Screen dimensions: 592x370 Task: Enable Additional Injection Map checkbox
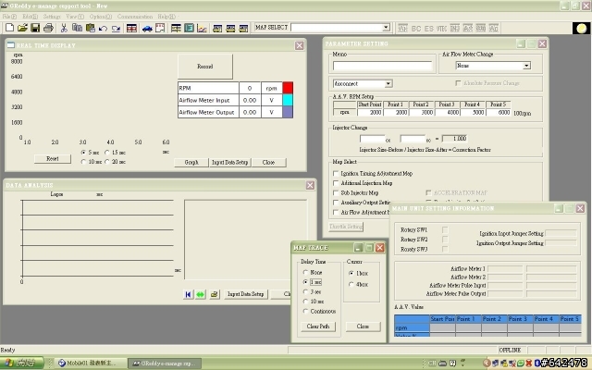click(336, 183)
